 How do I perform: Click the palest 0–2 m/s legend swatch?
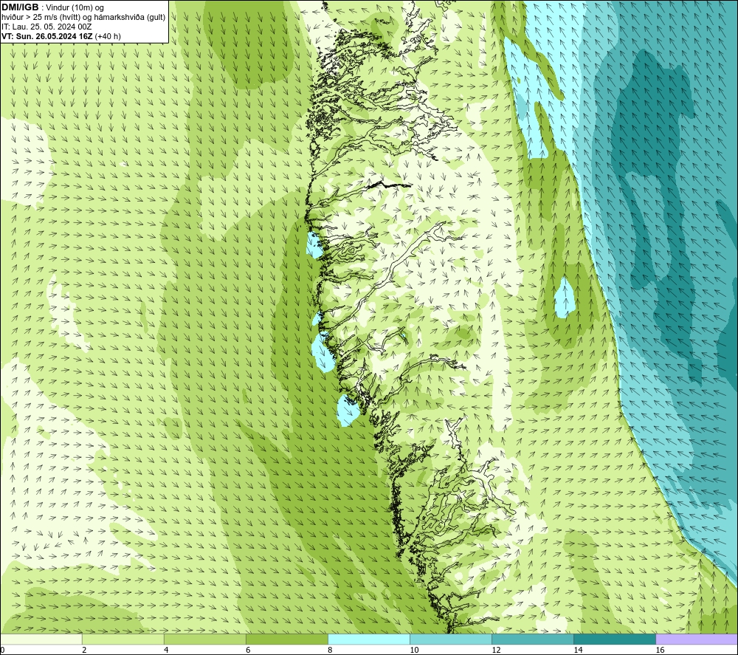(x=41, y=639)
